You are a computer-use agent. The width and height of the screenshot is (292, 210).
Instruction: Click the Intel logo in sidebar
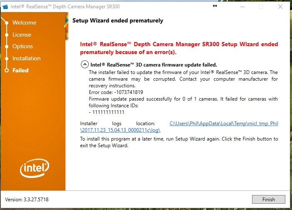(35, 168)
